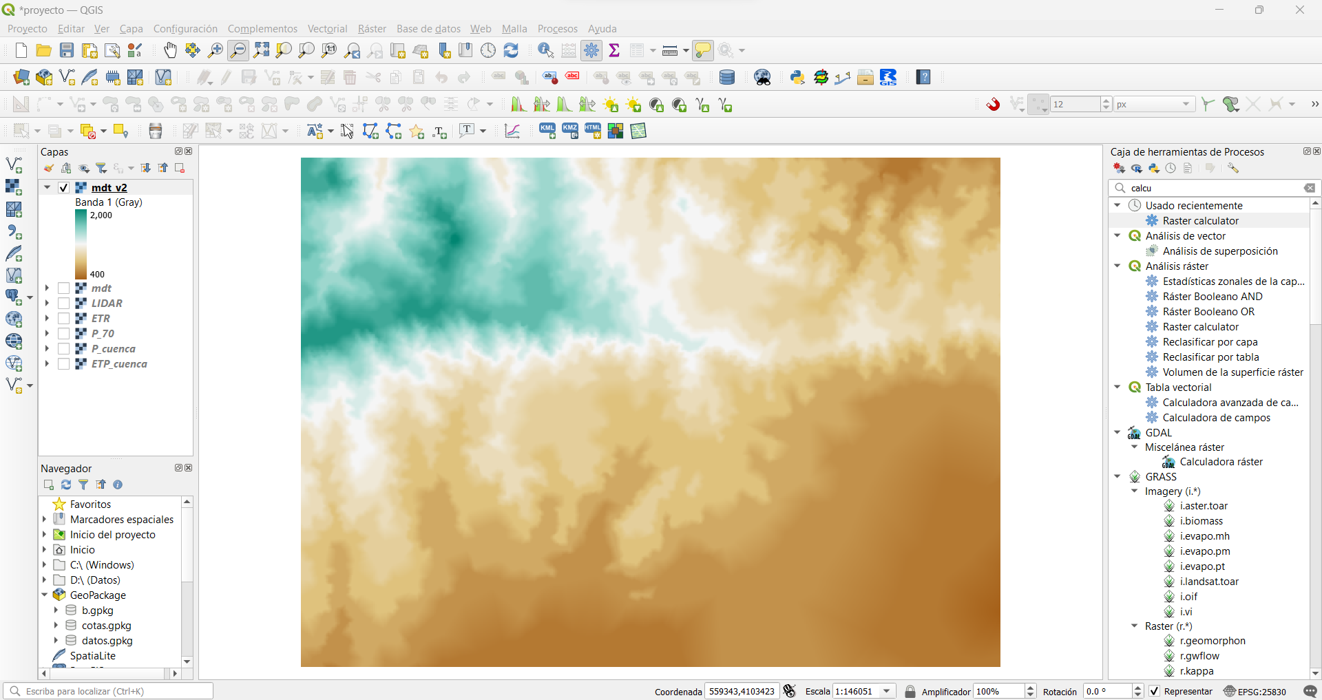Show statistical summary with the sigma icon
Image resolution: width=1322 pixels, height=700 pixels.
pyautogui.click(x=615, y=50)
